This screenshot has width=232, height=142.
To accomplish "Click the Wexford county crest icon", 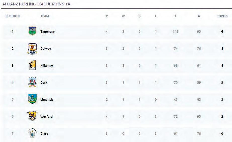I will coord(32,116).
